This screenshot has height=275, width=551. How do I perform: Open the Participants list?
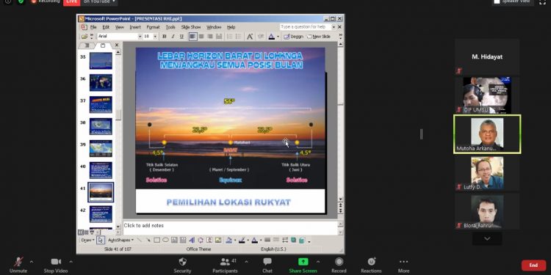tap(225, 265)
